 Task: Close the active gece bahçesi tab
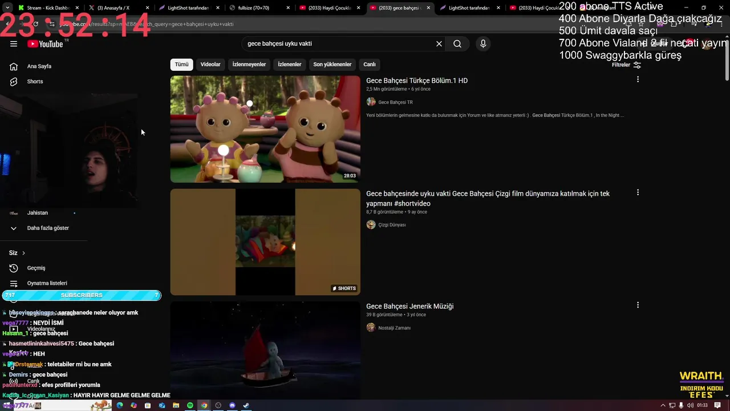point(428,8)
